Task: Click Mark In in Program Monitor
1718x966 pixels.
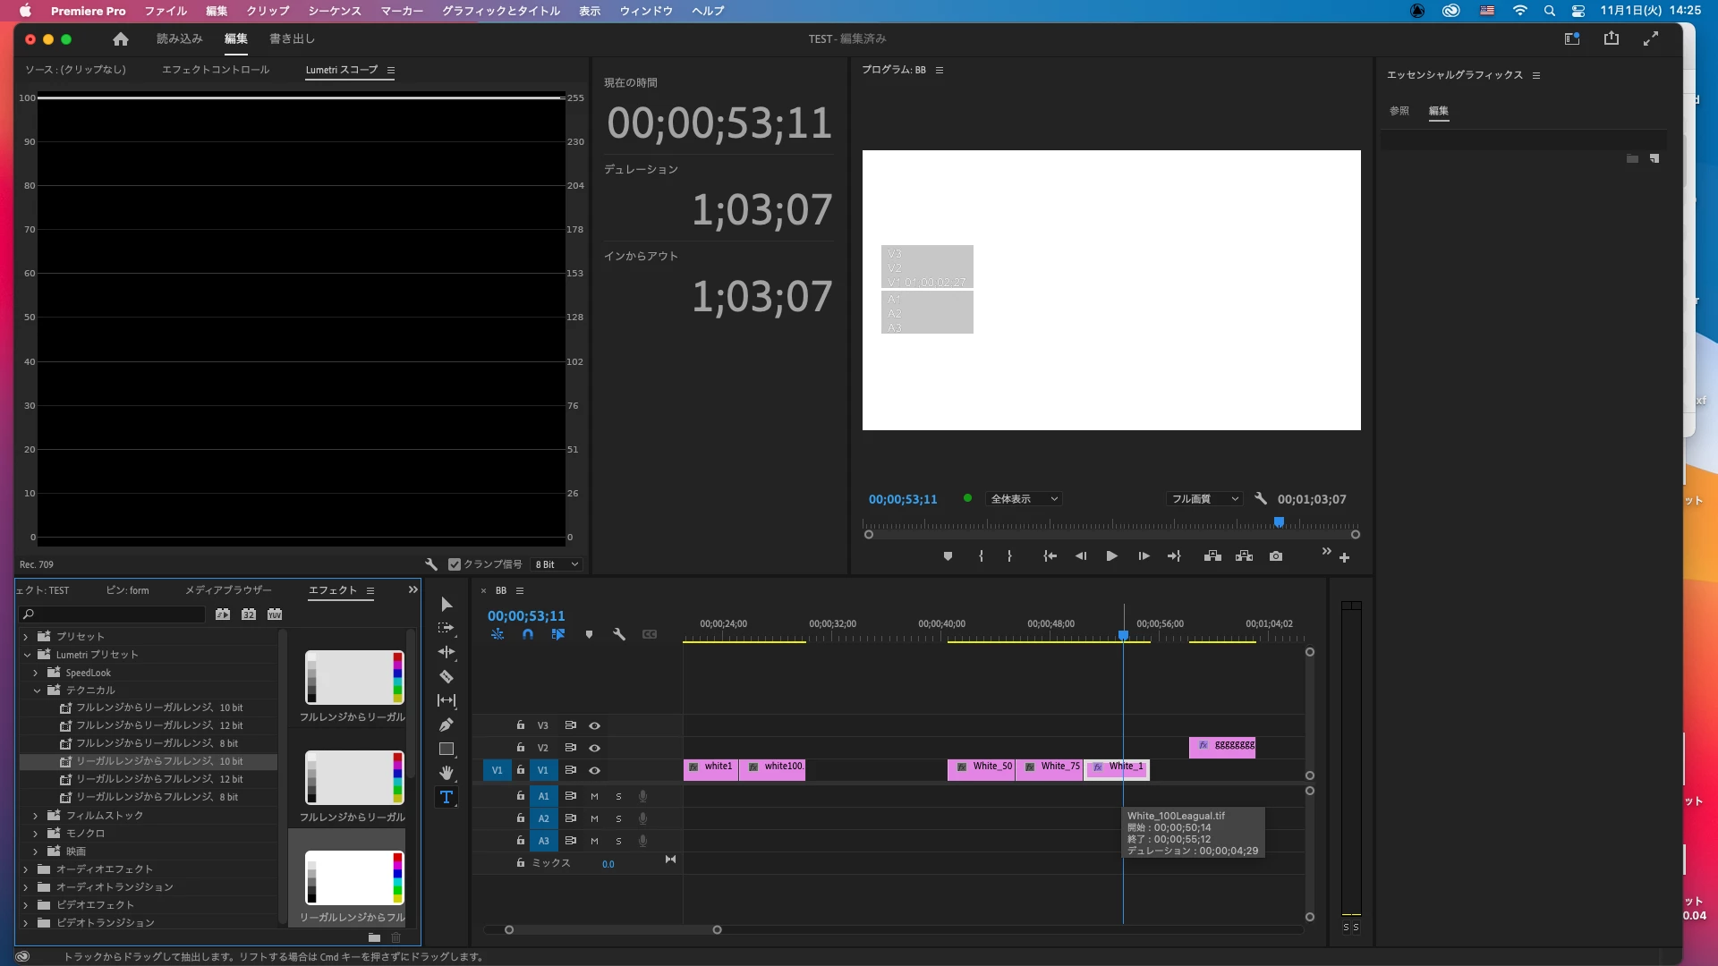Action: coord(982,556)
